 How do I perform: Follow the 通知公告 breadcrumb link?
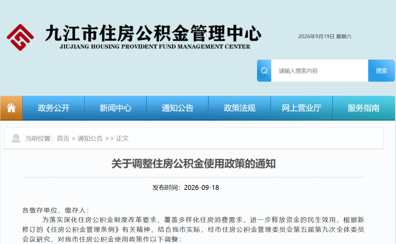coord(90,138)
